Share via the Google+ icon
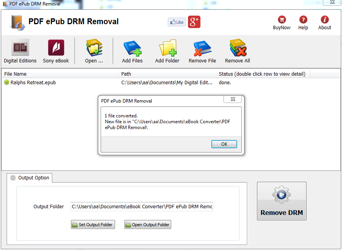Image resolution: width=342 pixels, height=250 pixels. coord(193,22)
